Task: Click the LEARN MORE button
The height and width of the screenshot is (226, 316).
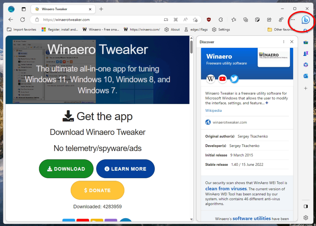Action: pyautogui.click(x=125, y=169)
